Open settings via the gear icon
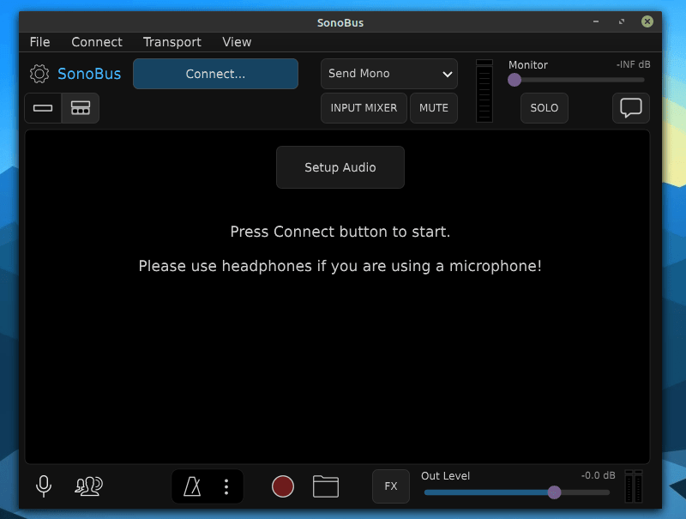Image resolution: width=686 pixels, height=519 pixels. (39, 74)
